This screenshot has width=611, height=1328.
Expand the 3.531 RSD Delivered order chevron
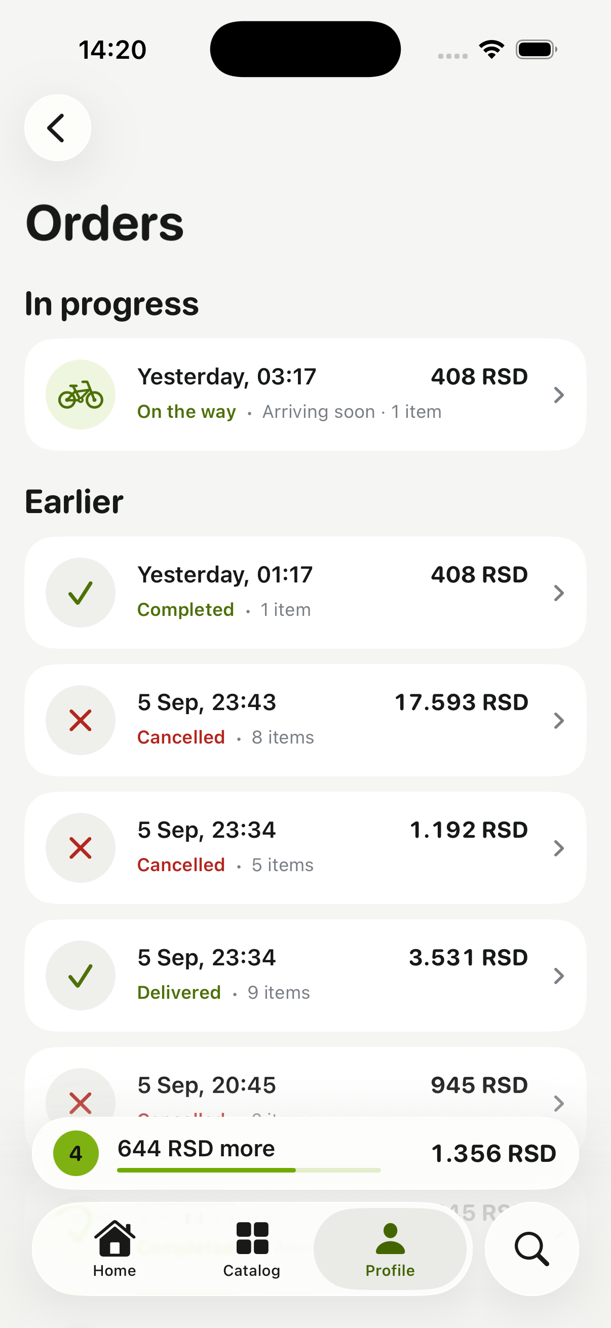coord(558,975)
